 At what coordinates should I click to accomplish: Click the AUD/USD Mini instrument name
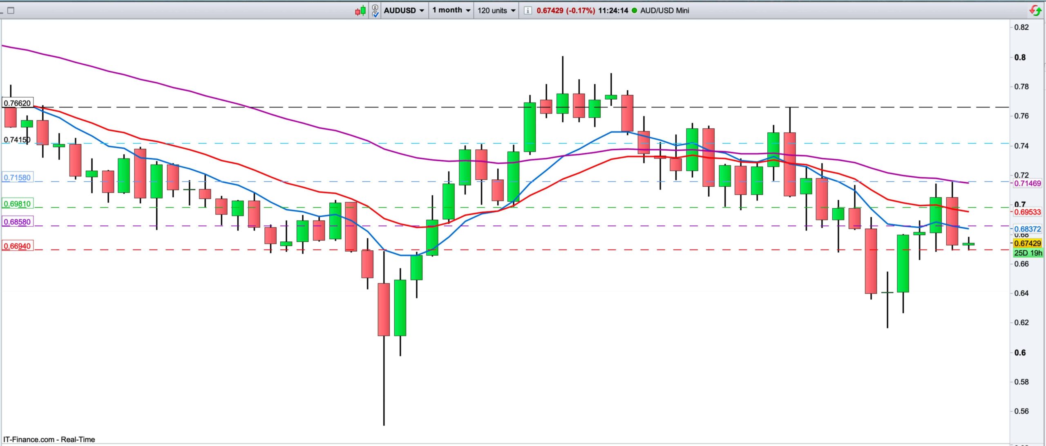[x=664, y=11]
